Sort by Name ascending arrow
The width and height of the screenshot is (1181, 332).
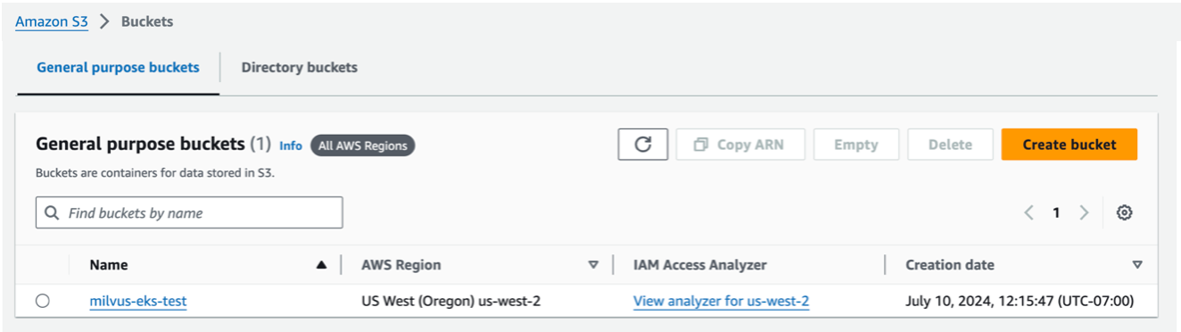click(x=321, y=265)
